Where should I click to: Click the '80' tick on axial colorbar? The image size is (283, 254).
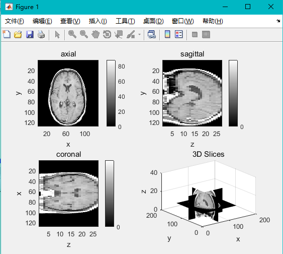click(122, 67)
